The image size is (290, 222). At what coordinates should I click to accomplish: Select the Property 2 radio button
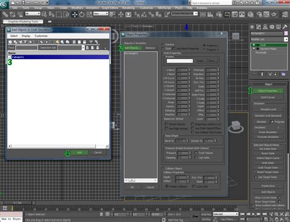pos(204,49)
